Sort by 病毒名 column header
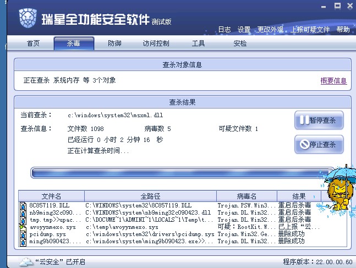The height and width of the screenshot is (268, 356). point(247,196)
